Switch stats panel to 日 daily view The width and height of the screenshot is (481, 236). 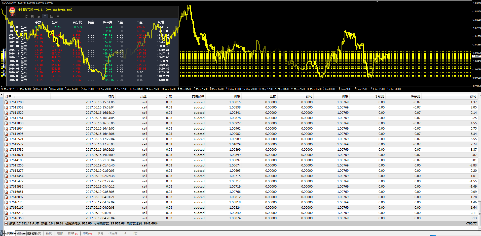(32, 17)
